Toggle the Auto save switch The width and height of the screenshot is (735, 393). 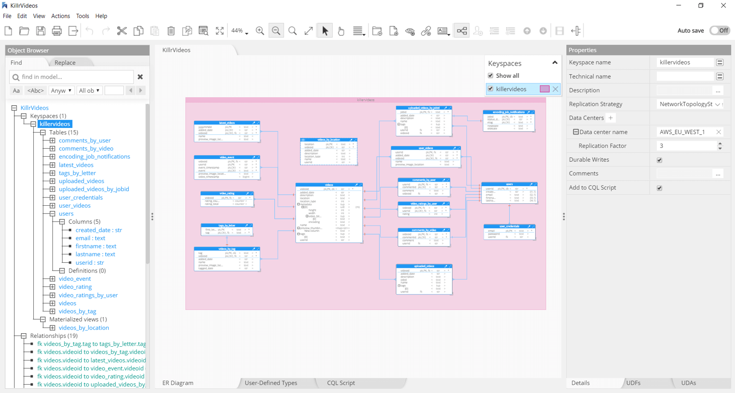(x=720, y=31)
